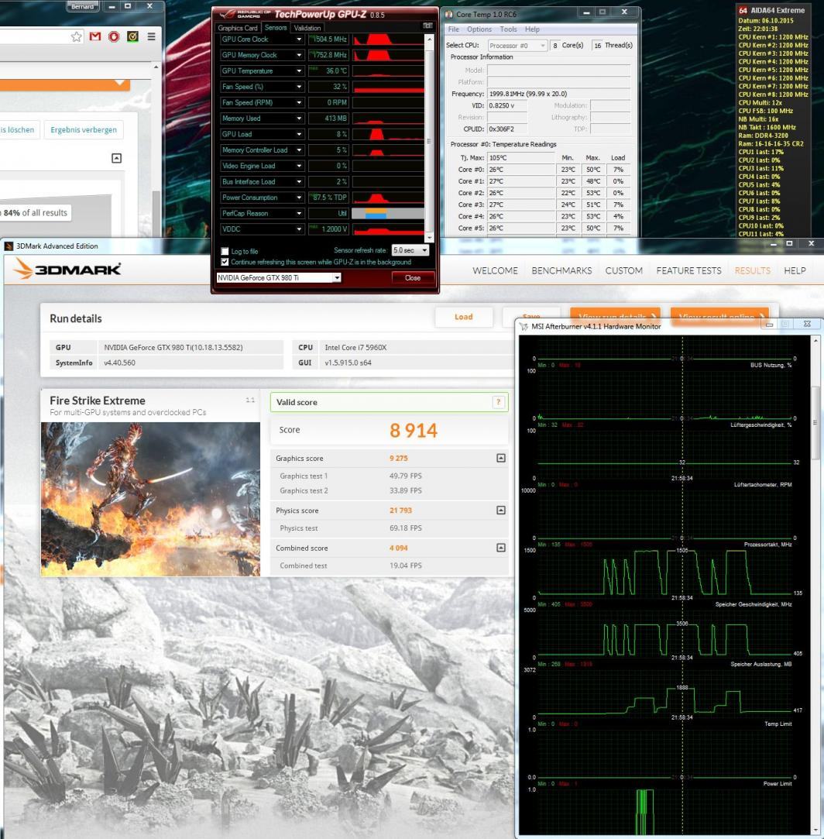Open the Memory Used sensor dropdown
The height and width of the screenshot is (839, 824).
tap(299, 119)
